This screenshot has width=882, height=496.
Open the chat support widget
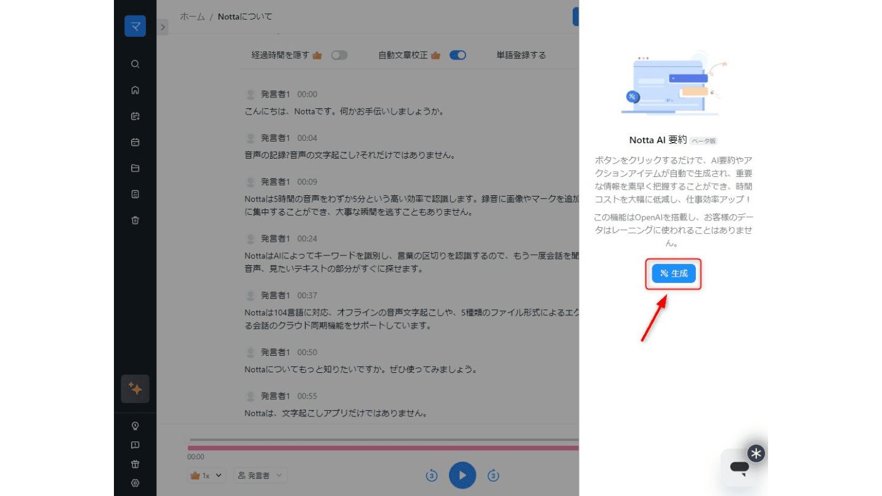click(739, 468)
